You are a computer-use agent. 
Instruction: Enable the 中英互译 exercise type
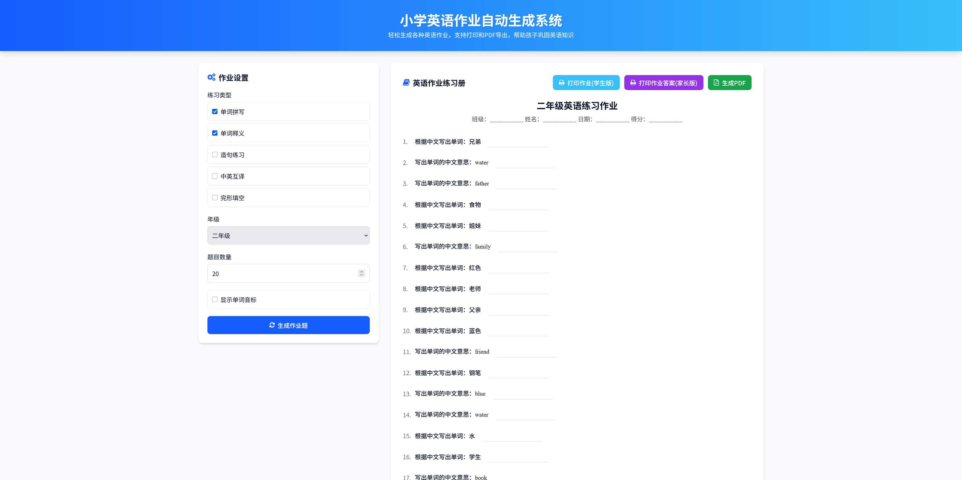215,176
